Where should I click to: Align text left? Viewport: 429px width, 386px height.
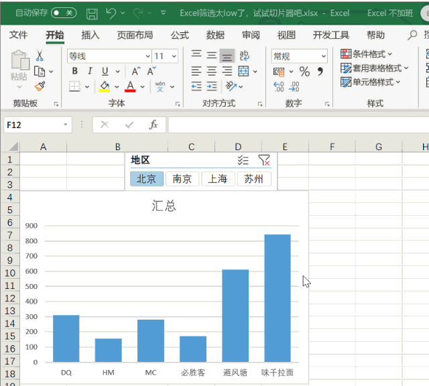coord(196,72)
